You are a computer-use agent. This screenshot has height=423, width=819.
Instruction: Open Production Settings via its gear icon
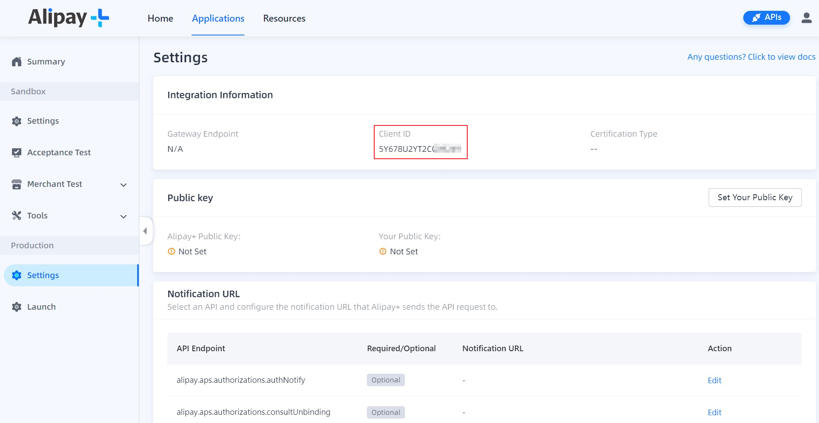click(x=16, y=275)
